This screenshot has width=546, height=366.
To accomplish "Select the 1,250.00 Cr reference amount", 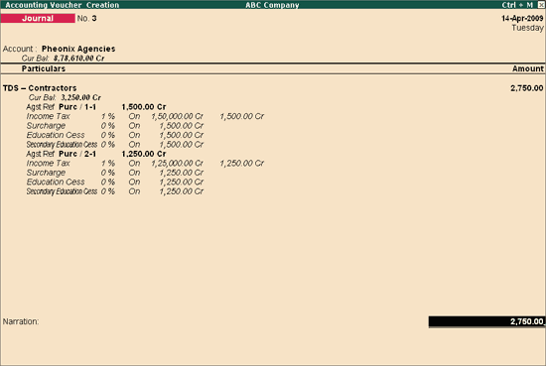I will (144, 154).
